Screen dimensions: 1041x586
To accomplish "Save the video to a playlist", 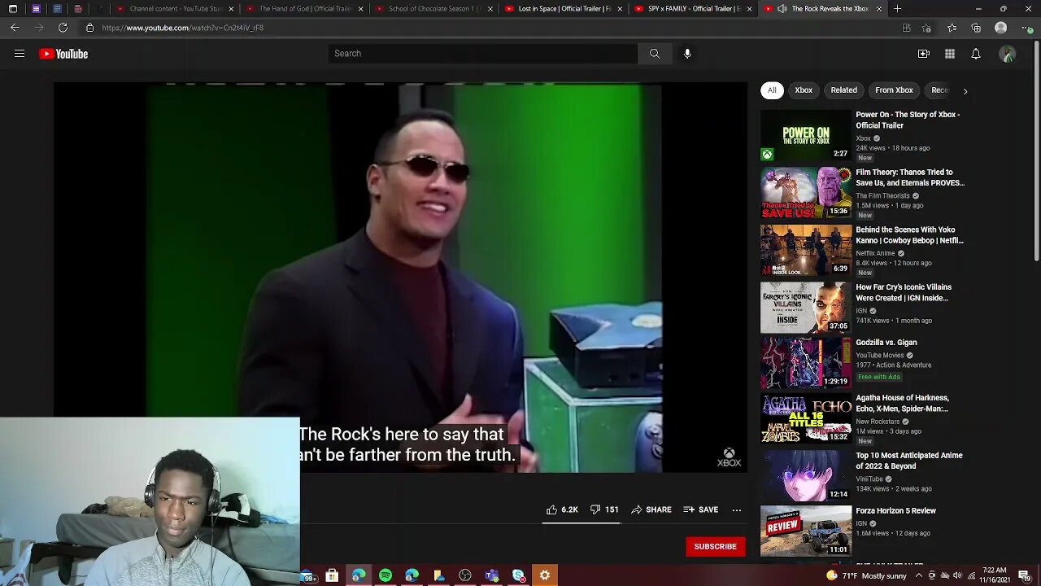I will tap(701, 509).
